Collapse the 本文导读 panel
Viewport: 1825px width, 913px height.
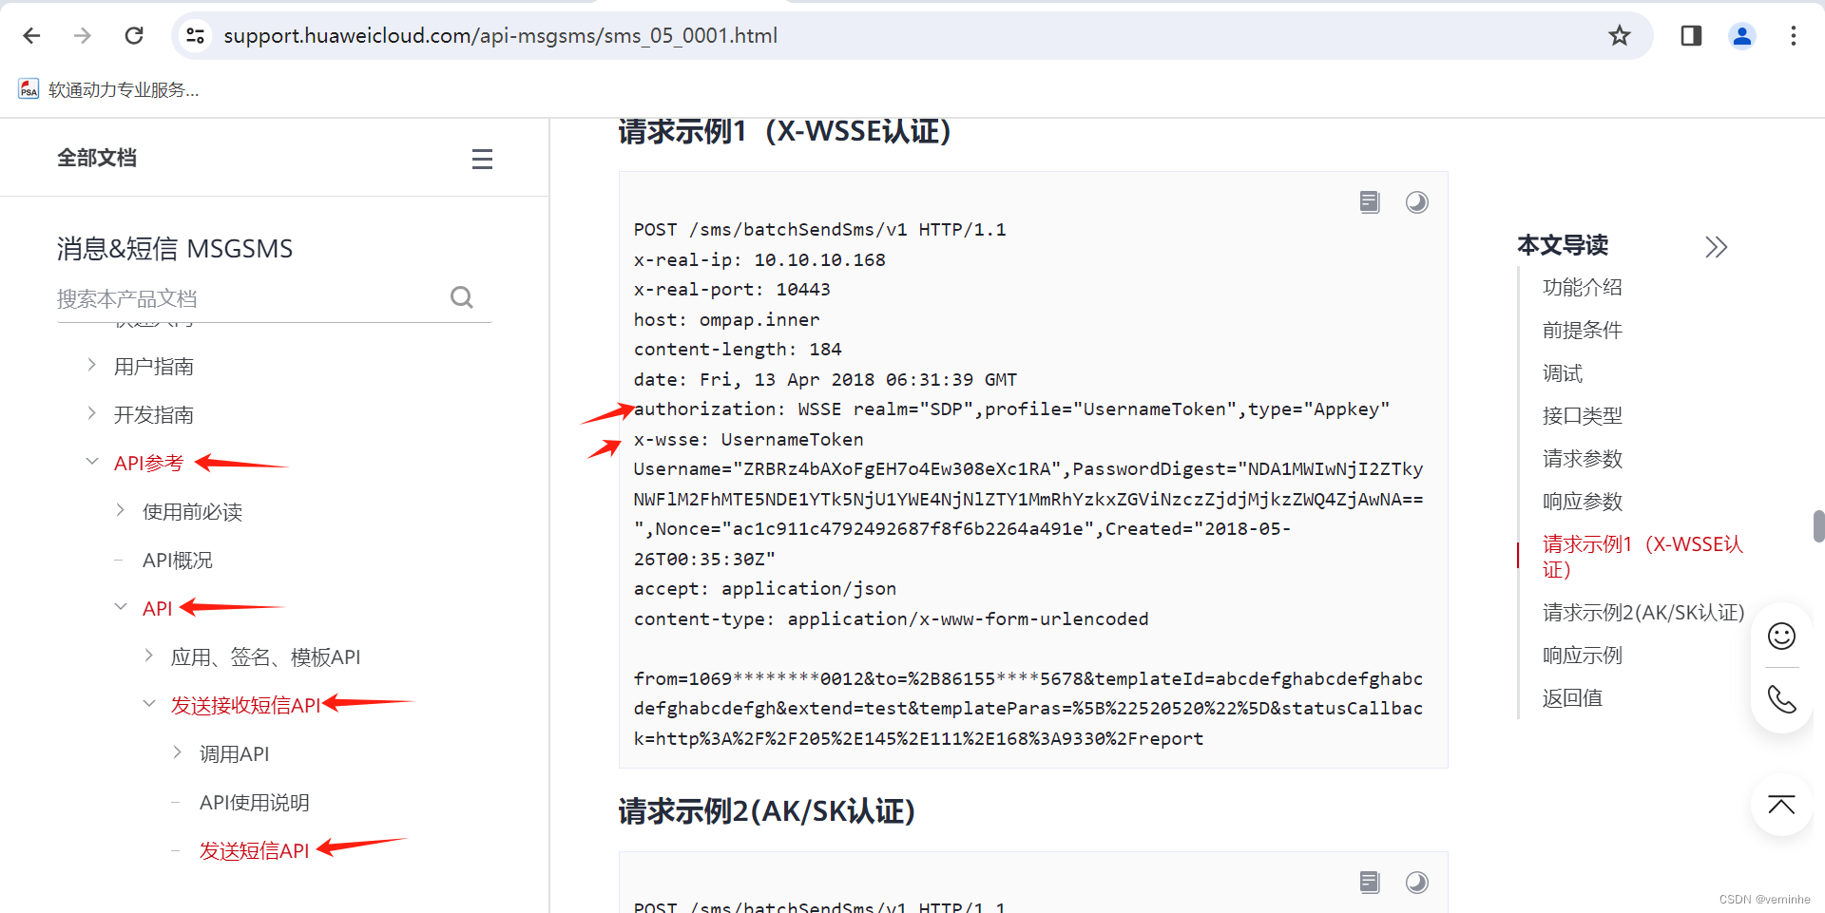(1717, 247)
